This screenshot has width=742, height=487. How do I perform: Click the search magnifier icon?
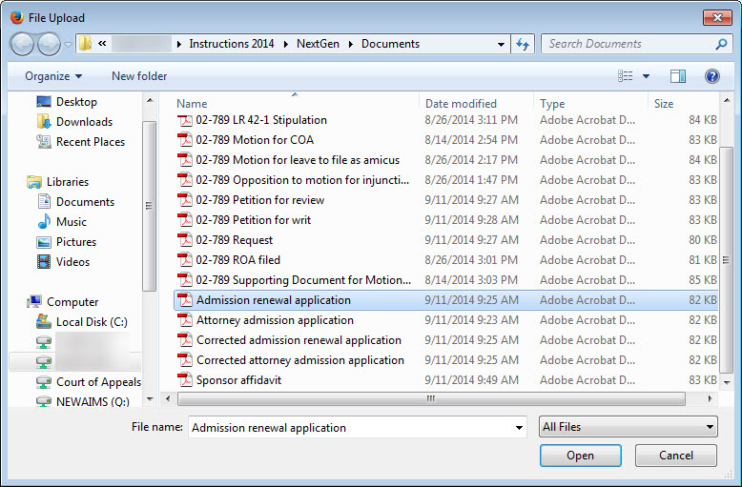(721, 44)
